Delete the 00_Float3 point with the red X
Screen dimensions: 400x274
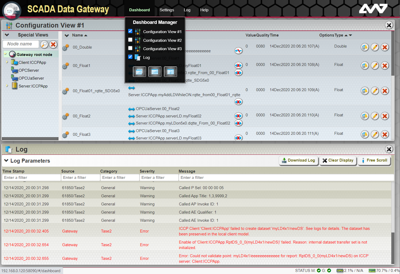384,134
